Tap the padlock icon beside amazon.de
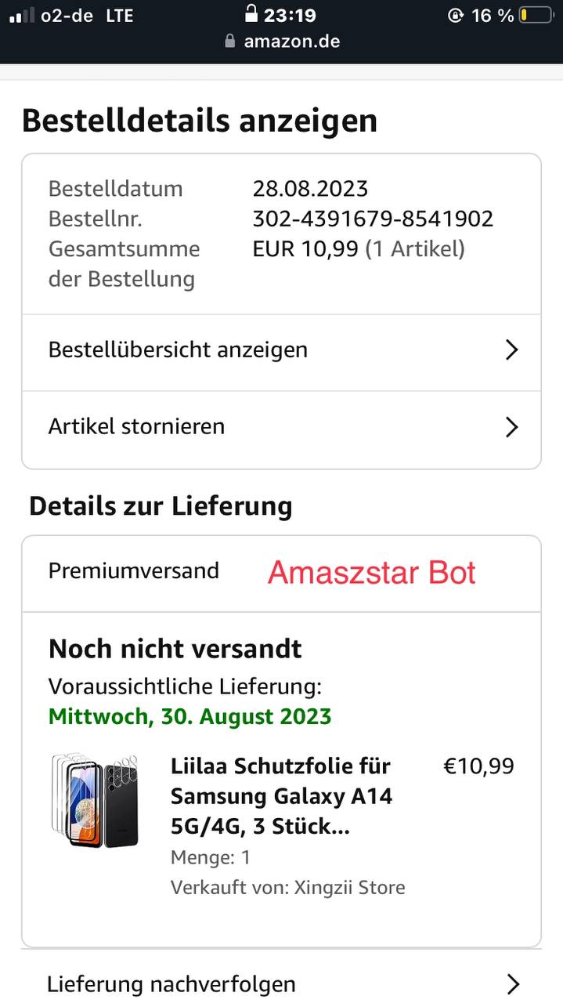563x1003 pixels. click(x=229, y=41)
